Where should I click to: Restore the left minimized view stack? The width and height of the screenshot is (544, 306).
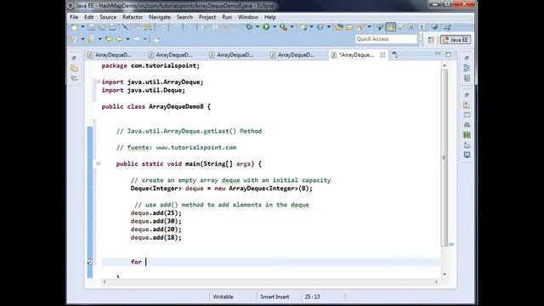(x=74, y=58)
